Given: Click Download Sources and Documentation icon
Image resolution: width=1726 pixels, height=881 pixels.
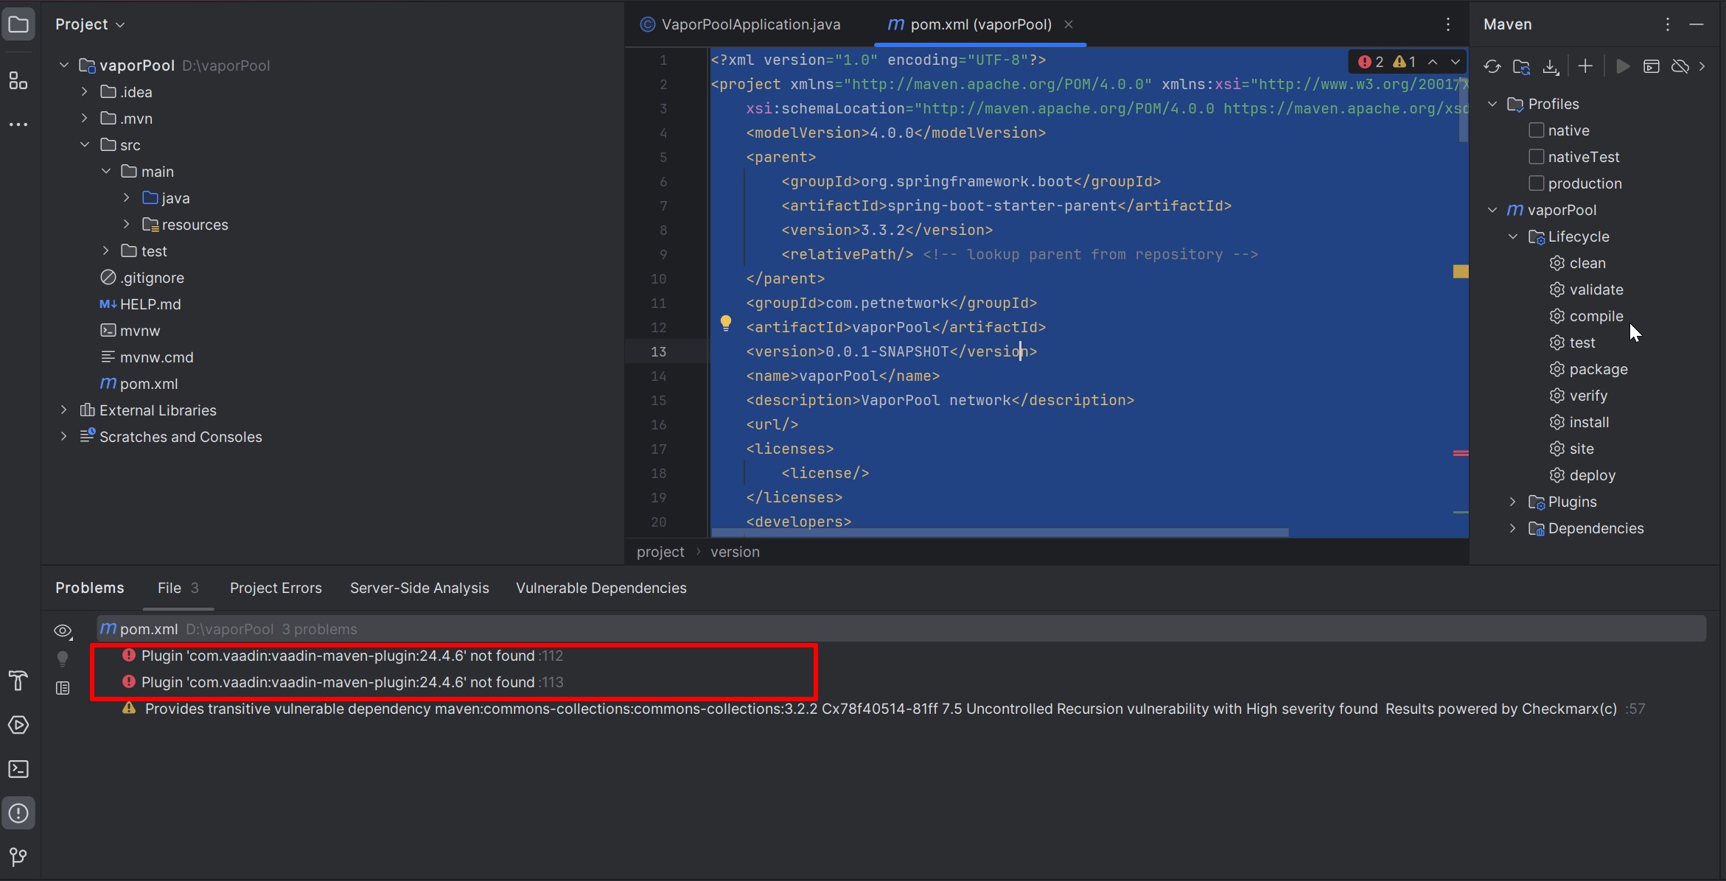Looking at the screenshot, I should tap(1551, 67).
